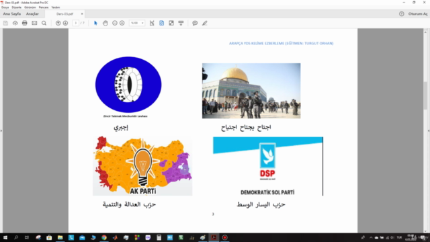Viewport: 430px width, 242px height.
Task: Select the Hand pan tool
Action: point(105,23)
